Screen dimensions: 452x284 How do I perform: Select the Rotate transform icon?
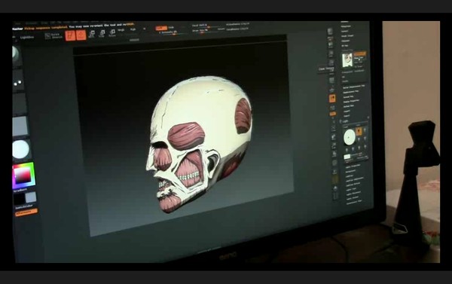pos(112,33)
